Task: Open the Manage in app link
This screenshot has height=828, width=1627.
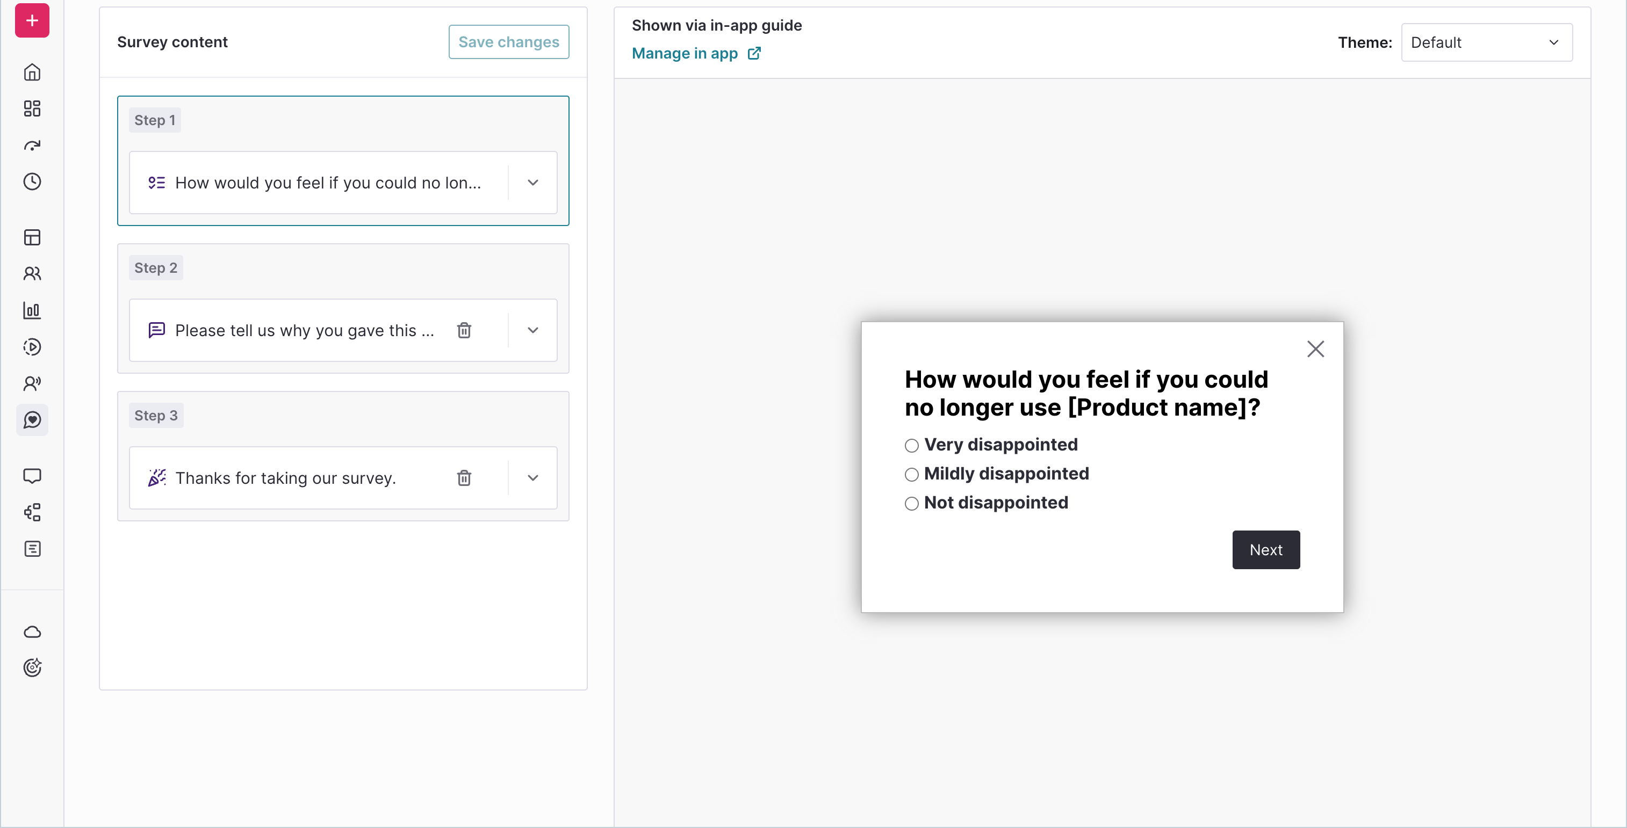Action: point(685,54)
